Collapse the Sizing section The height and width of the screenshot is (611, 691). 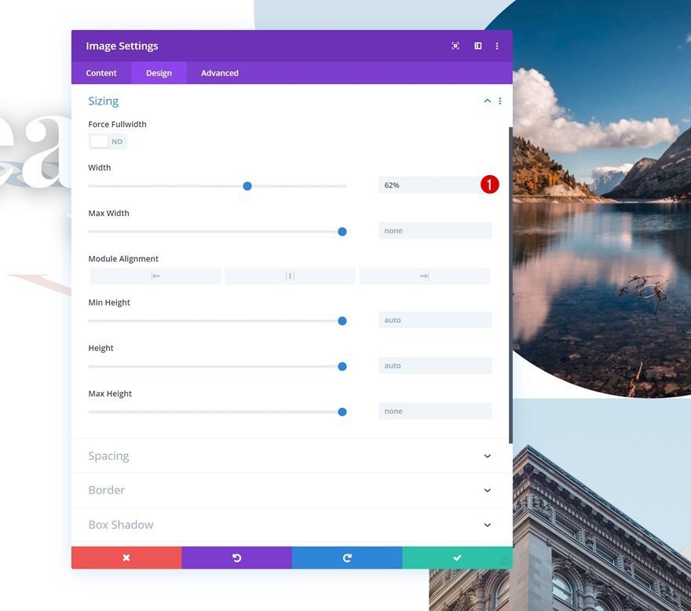pyautogui.click(x=487, y=101)
